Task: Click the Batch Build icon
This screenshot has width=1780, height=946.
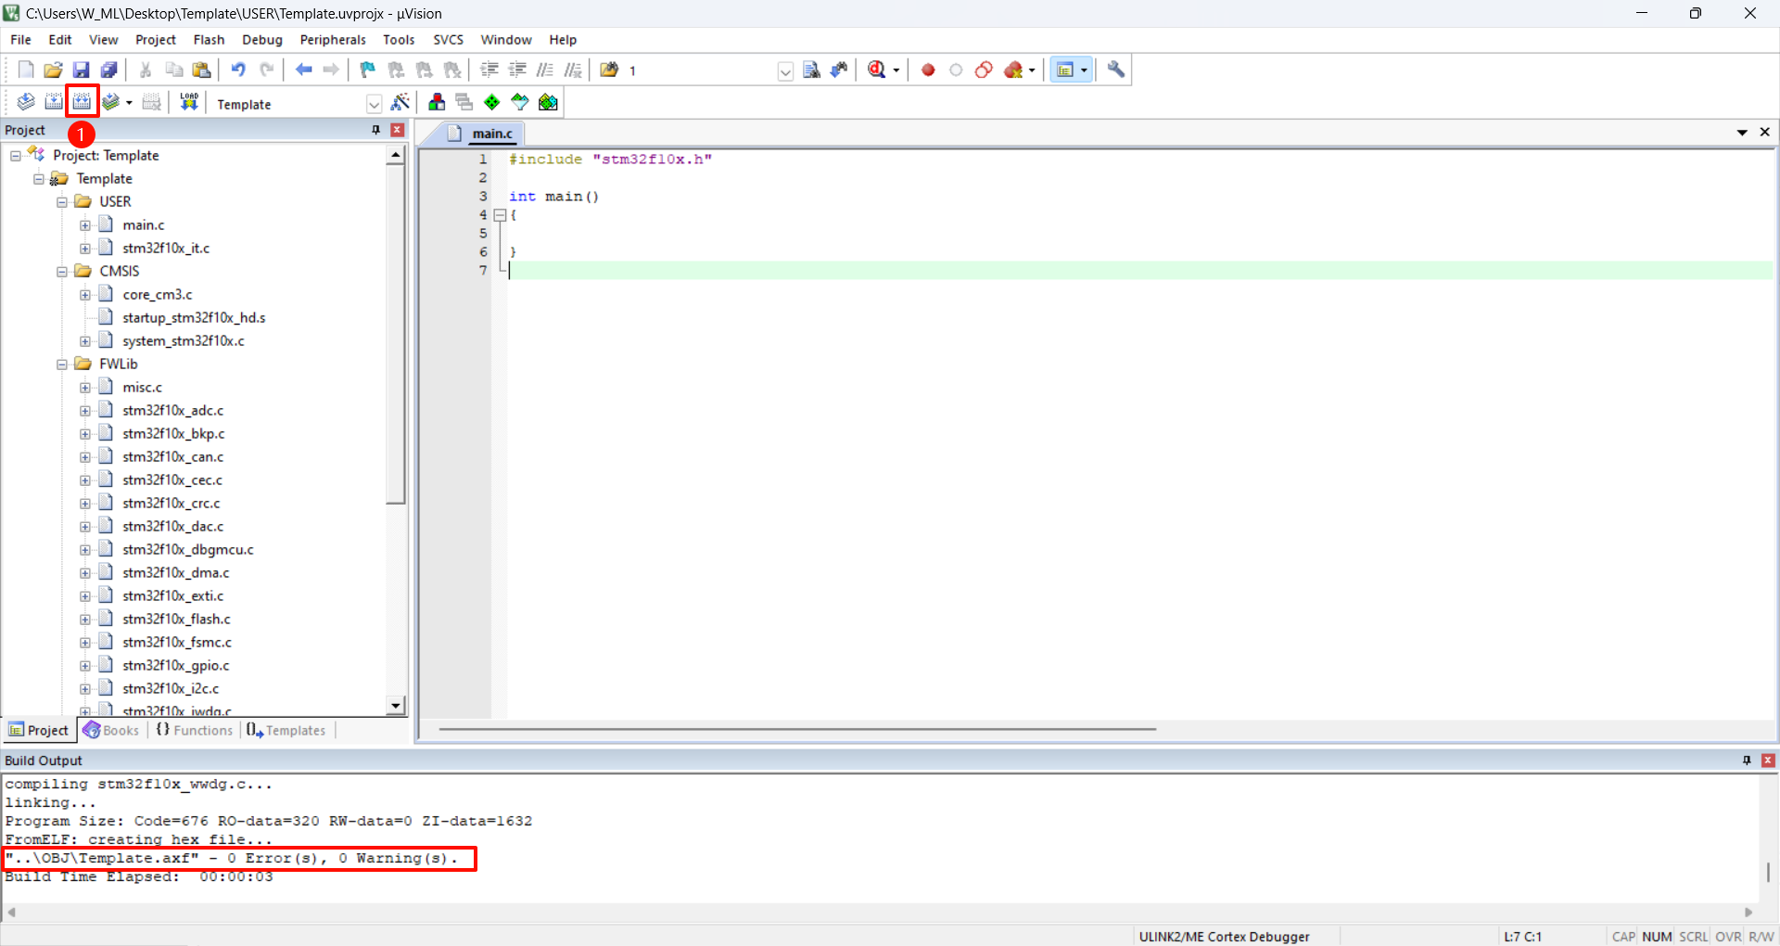Action: (x=111, y=102)
